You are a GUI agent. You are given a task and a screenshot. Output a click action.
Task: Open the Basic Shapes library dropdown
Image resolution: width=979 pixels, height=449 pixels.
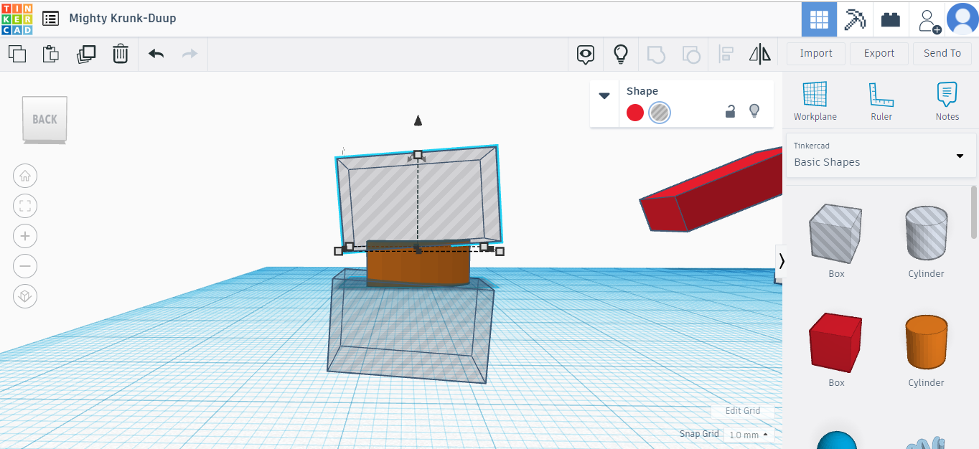pyautogui.click(x=881, y=154)
